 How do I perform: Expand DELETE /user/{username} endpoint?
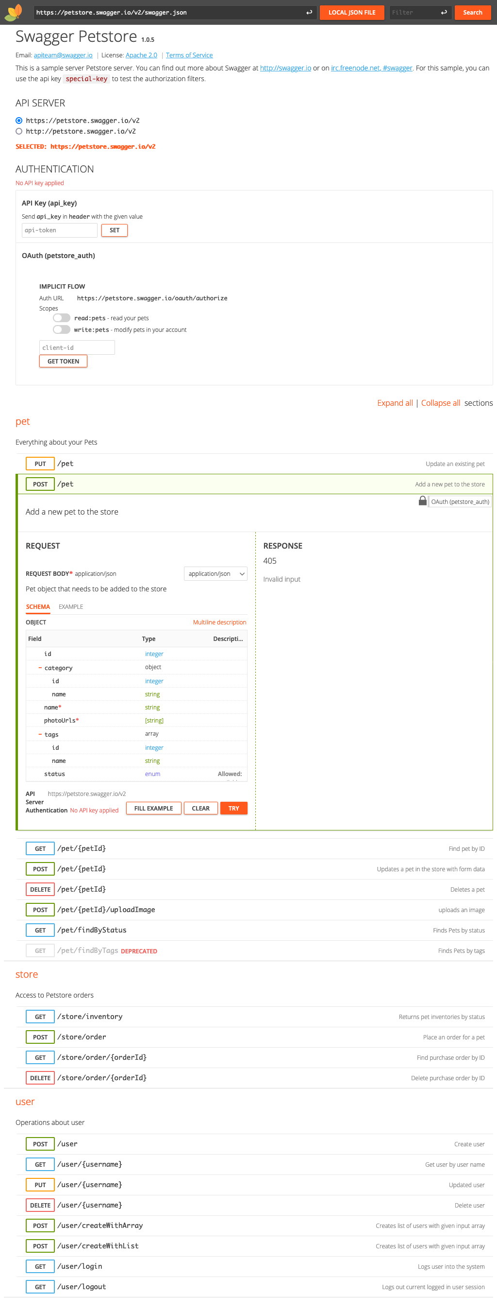click(254, 1205)
